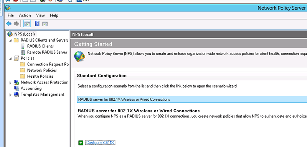Click the Configure 802.1X link

pos(101,143)
